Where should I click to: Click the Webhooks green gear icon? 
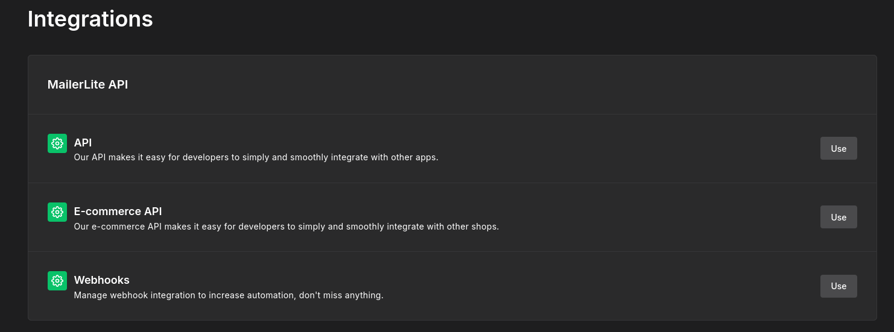(x=57, y=281)
